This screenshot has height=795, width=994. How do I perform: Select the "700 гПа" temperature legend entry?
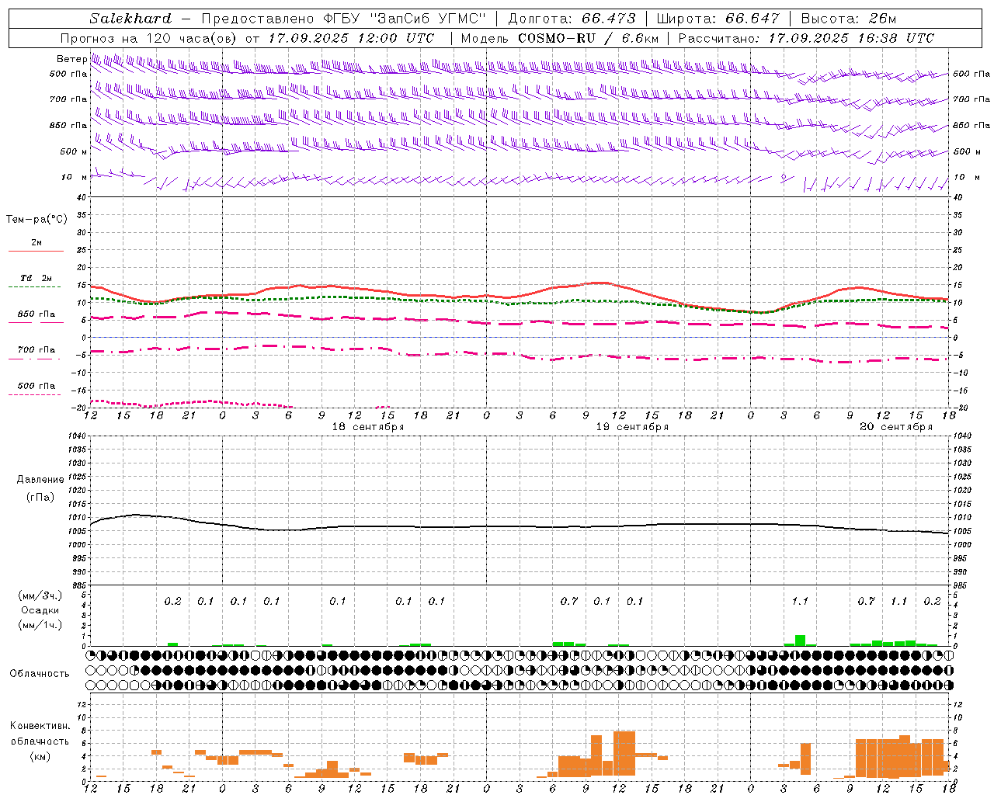point(36,350)
